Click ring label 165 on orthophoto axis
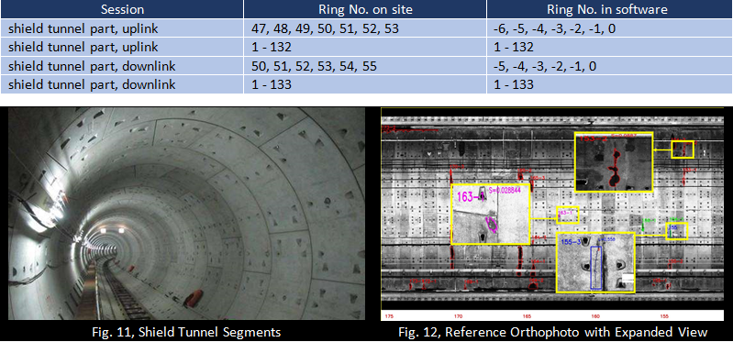 [527, 316]
